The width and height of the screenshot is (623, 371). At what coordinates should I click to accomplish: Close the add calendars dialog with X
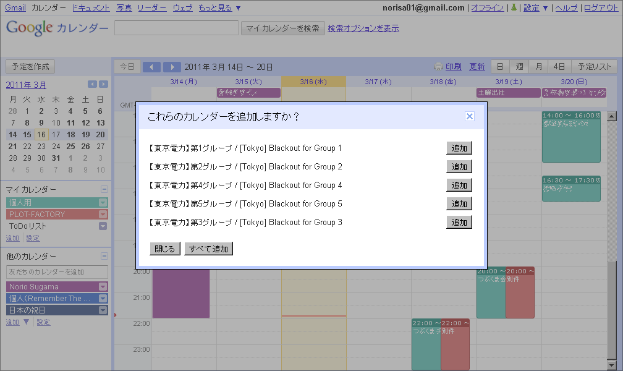point(469,116)
